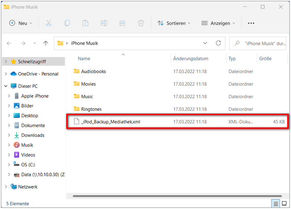Click the Paste clipboard icon
The width and height of the screenshot is (291, 209).
(x=85, y=23)
